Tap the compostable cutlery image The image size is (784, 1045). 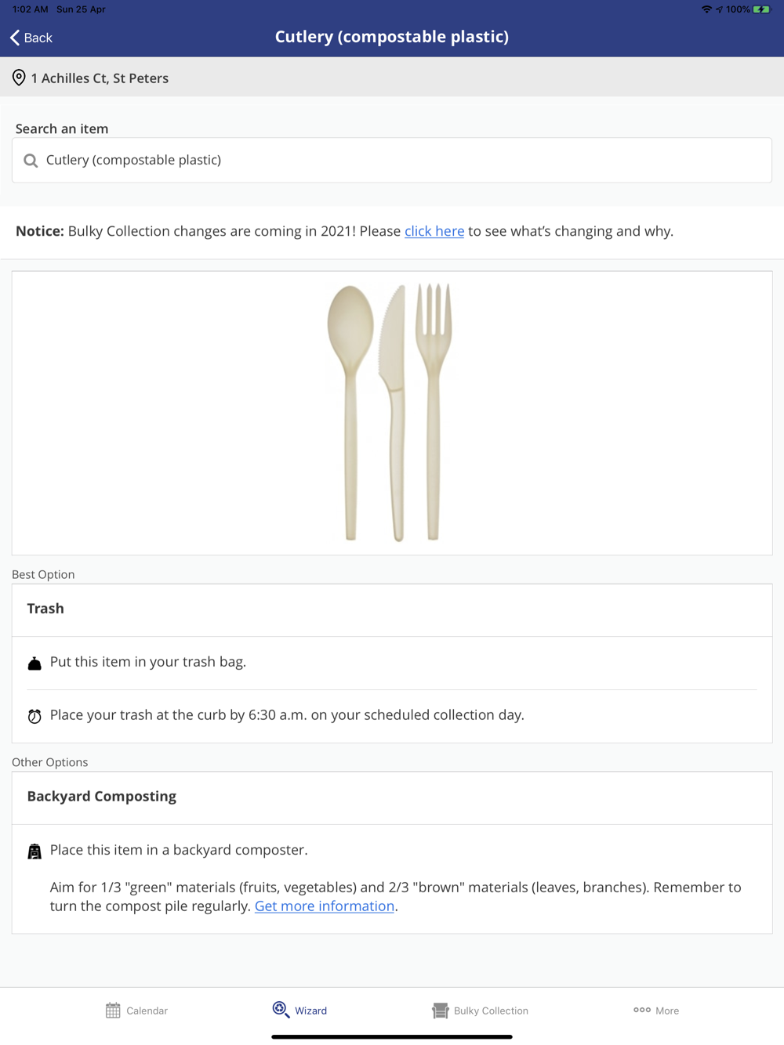coord(391,413)
